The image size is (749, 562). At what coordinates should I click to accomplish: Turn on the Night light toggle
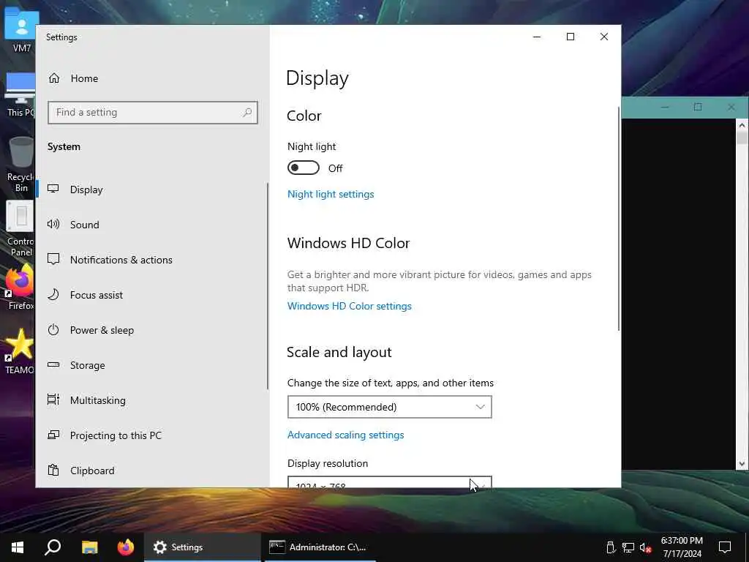(x=304, y=168)
